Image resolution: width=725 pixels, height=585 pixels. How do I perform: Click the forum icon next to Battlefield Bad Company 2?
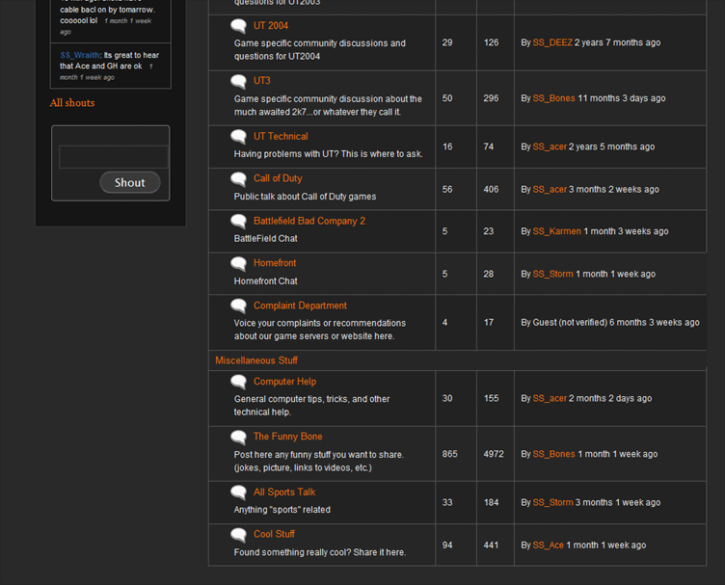[x=238, y=222]
